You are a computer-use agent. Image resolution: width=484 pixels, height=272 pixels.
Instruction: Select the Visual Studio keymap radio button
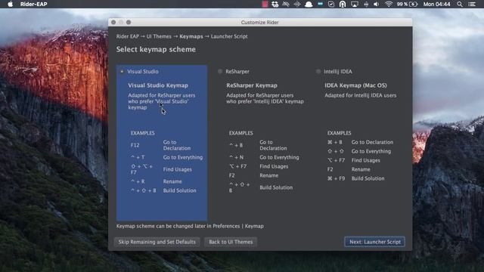[122, 72]
